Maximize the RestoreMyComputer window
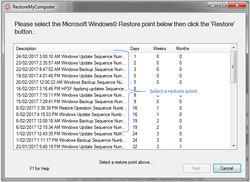The width and height of the screenshot is (250, 182). click(223, 5)
